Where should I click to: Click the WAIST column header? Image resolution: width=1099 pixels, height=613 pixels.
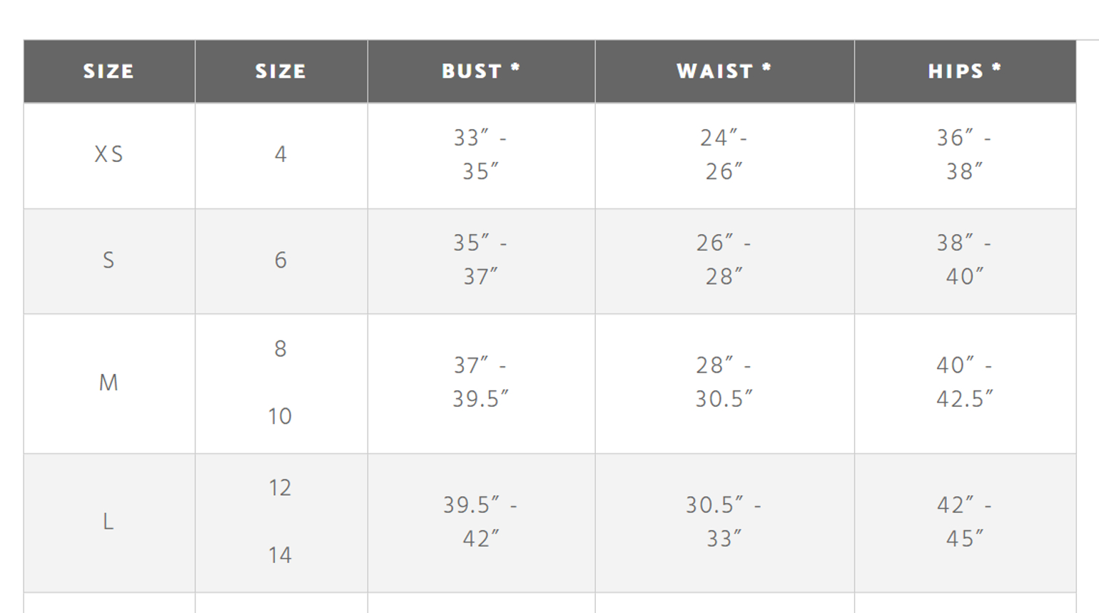tap(724, 71)
